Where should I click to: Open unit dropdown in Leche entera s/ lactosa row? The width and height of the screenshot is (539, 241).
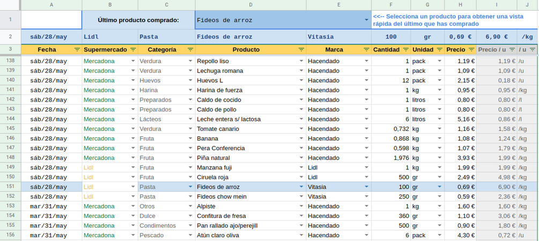click(x=439, y=119)
